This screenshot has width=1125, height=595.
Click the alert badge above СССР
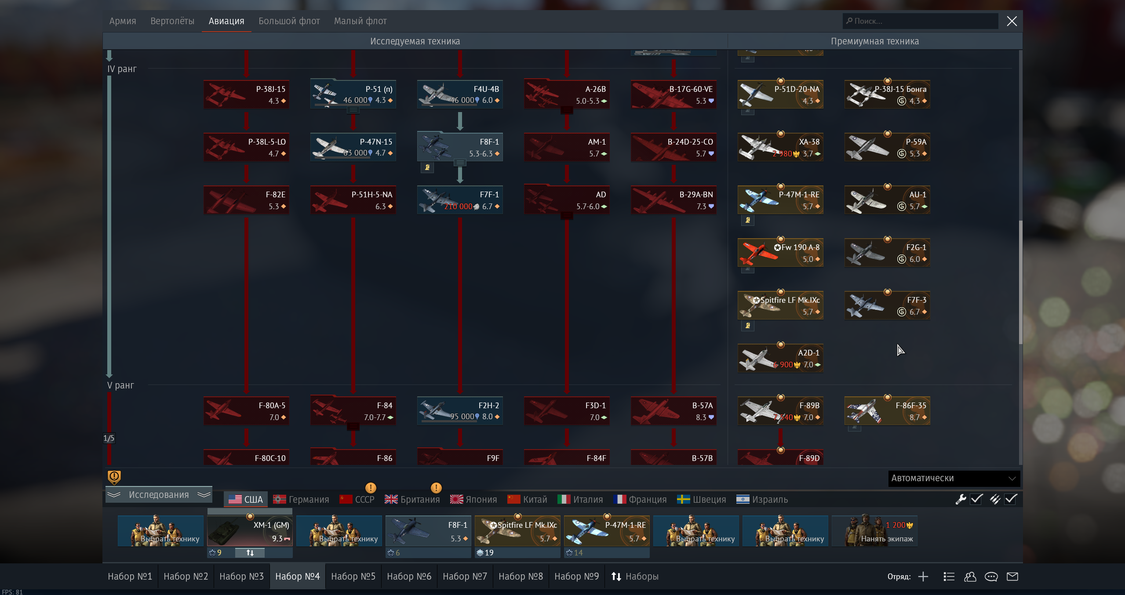point(371,488)
